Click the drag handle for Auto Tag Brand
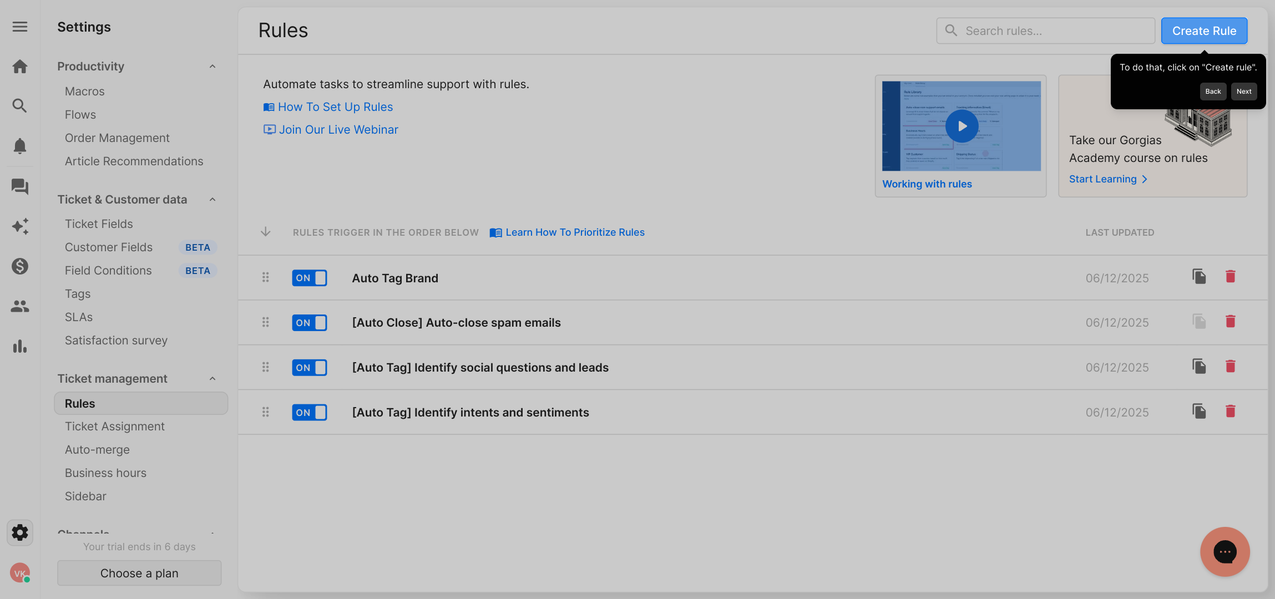 (266, 277)
